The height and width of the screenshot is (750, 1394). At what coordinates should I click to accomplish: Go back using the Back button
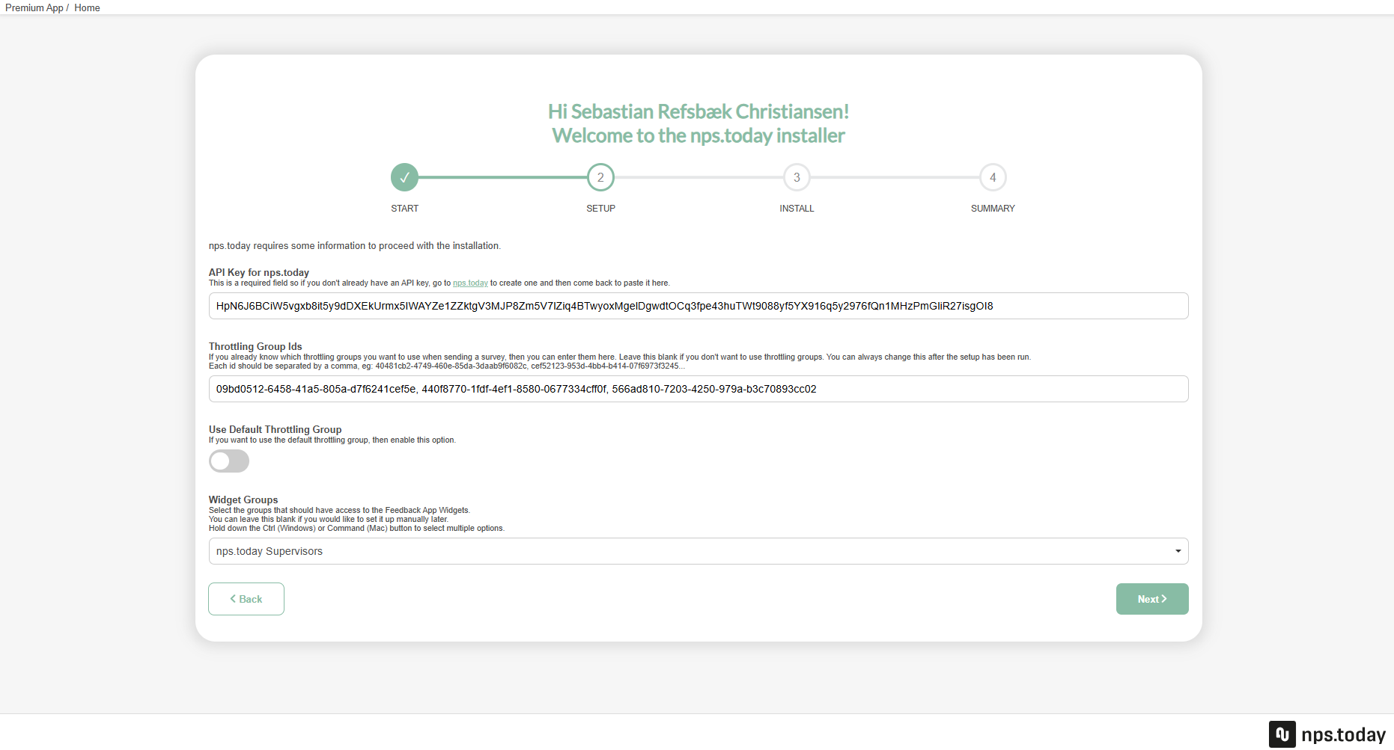pos(246,598)
